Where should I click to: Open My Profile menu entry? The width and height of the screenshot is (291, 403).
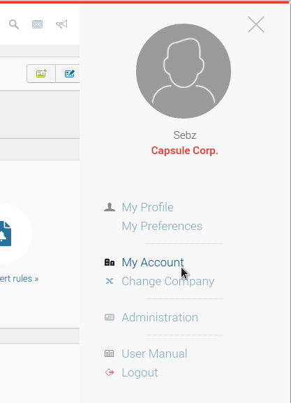pos(147,207)
